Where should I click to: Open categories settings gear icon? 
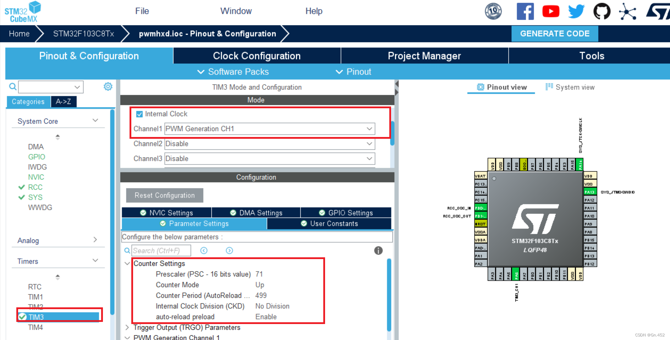tap(108, 87)
